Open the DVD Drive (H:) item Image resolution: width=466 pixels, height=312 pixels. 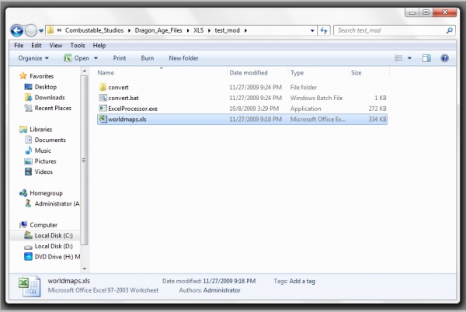56,257
